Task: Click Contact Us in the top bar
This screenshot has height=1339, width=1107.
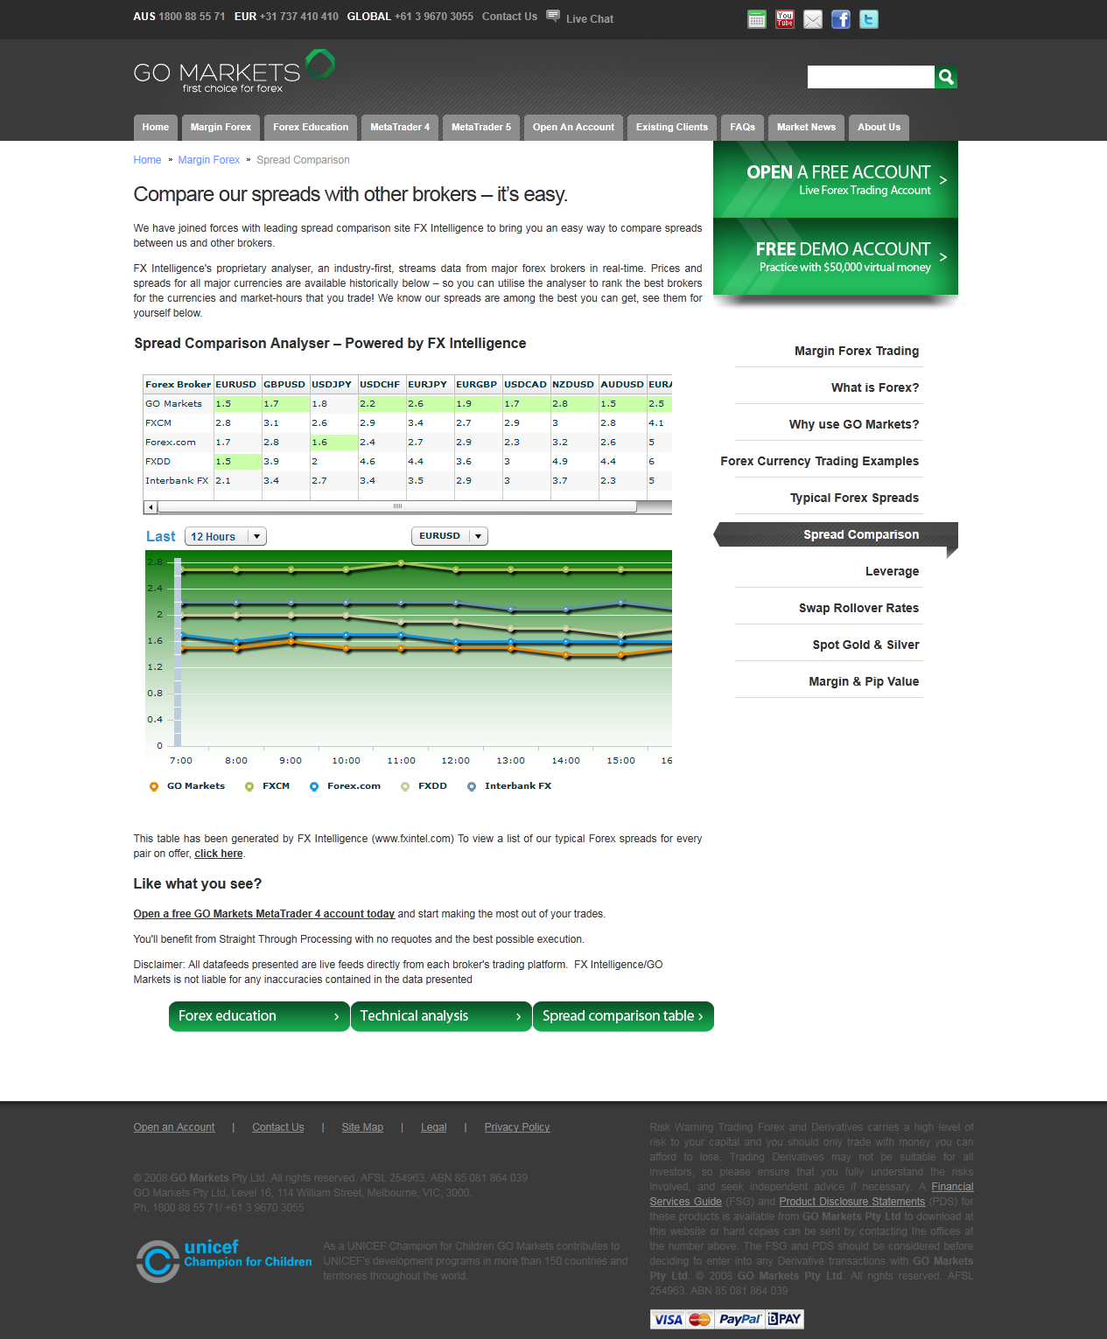Action: point(509,17)
